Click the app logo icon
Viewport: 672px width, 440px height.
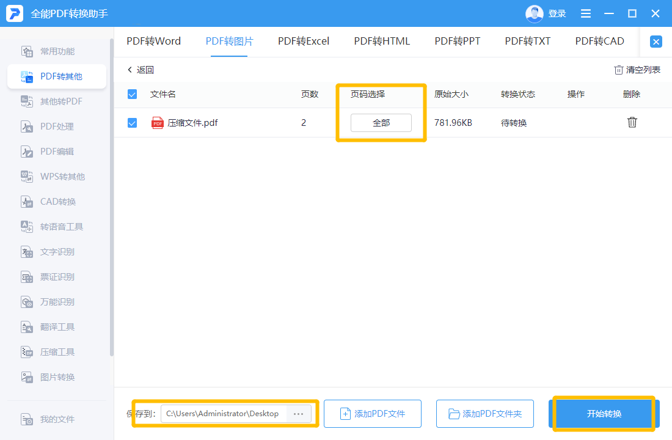15,13
